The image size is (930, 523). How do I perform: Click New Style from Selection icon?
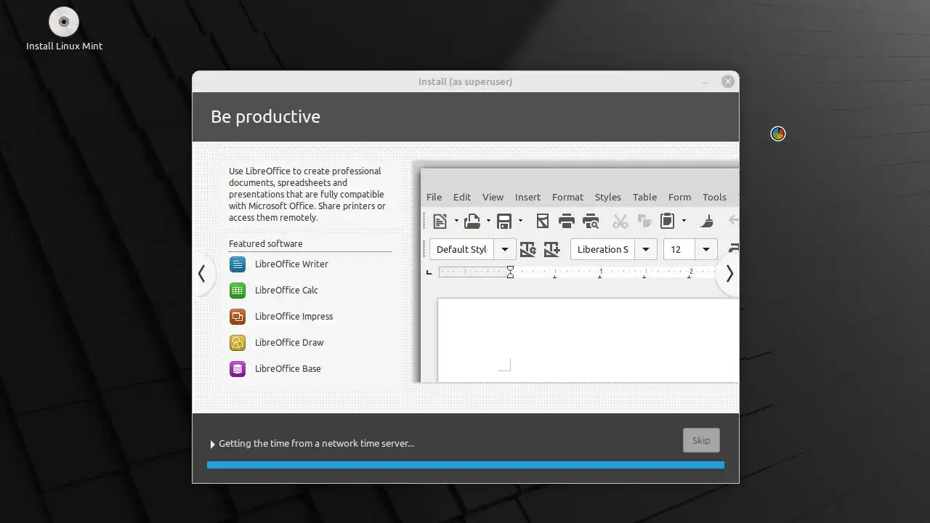click(x=552, y=249)
